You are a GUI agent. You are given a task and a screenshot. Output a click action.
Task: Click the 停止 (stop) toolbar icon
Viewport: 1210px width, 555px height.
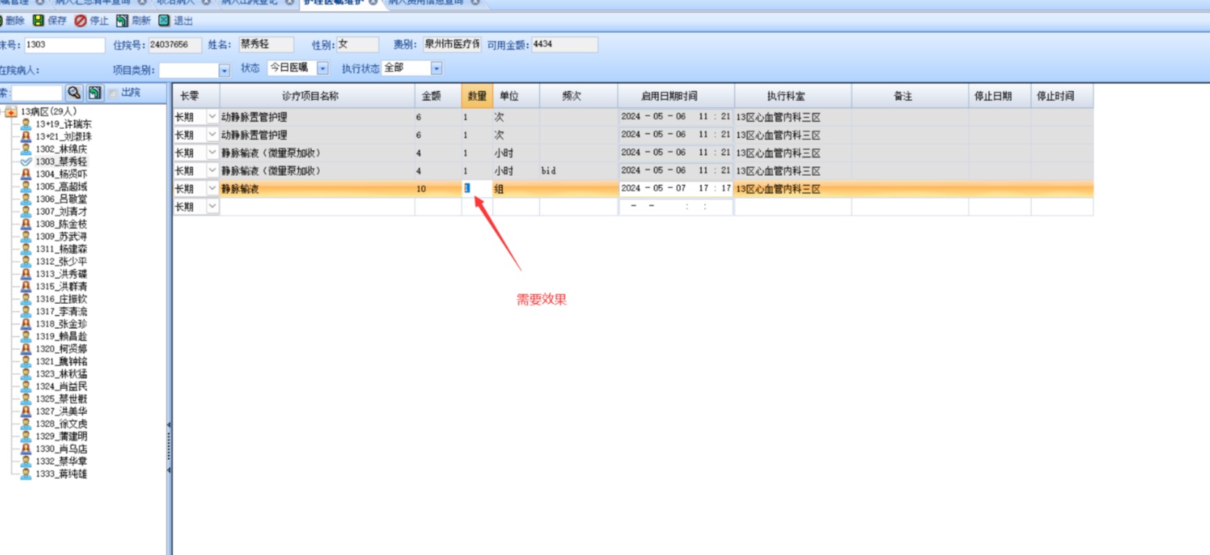[x=81, y=21]
